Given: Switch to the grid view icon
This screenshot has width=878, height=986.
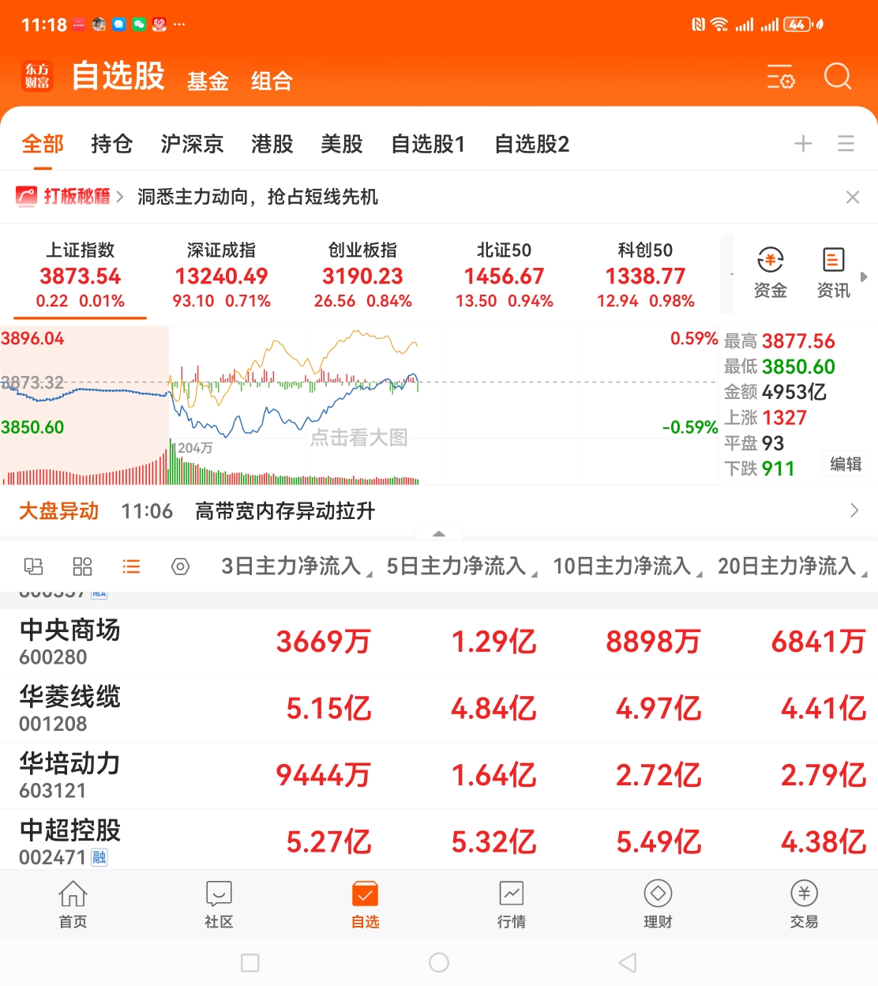Looking at the screenshot, I should (82, 566).
